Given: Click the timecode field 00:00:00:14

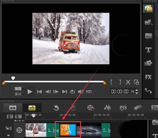Looking at the screenshot, I should coord(123,92).
